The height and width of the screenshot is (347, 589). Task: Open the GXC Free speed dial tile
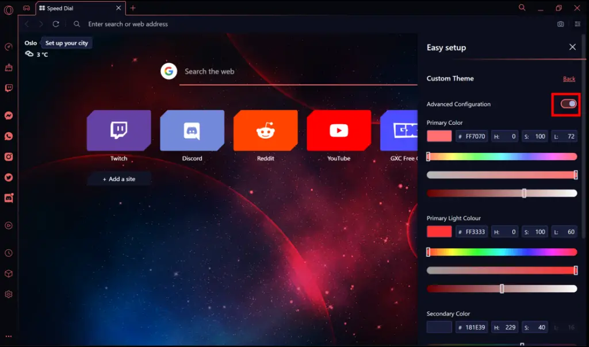(399, 130)
